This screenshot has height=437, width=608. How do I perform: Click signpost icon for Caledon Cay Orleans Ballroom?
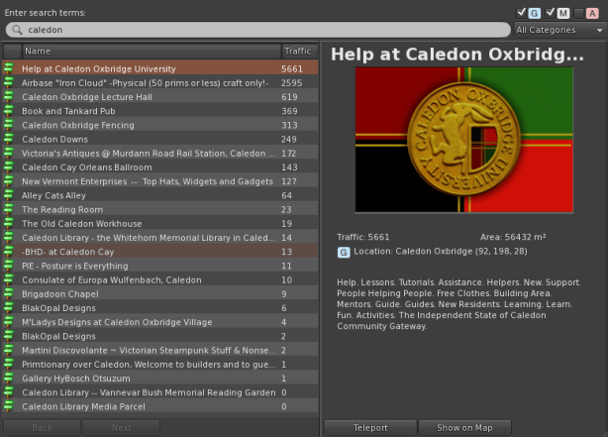(x=9, y=166)
